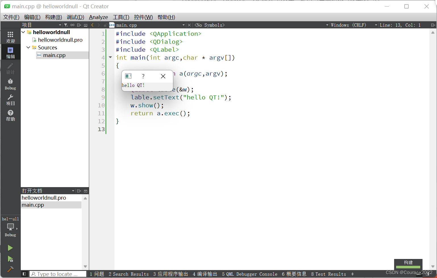Open the Analyze menu
This screenshot has width=437, height=278.
click(x=99, y=17)
